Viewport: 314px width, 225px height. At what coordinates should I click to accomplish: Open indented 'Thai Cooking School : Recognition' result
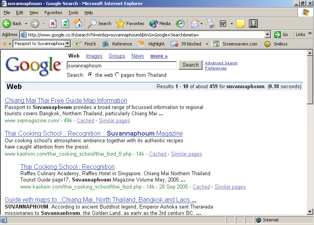68,167
